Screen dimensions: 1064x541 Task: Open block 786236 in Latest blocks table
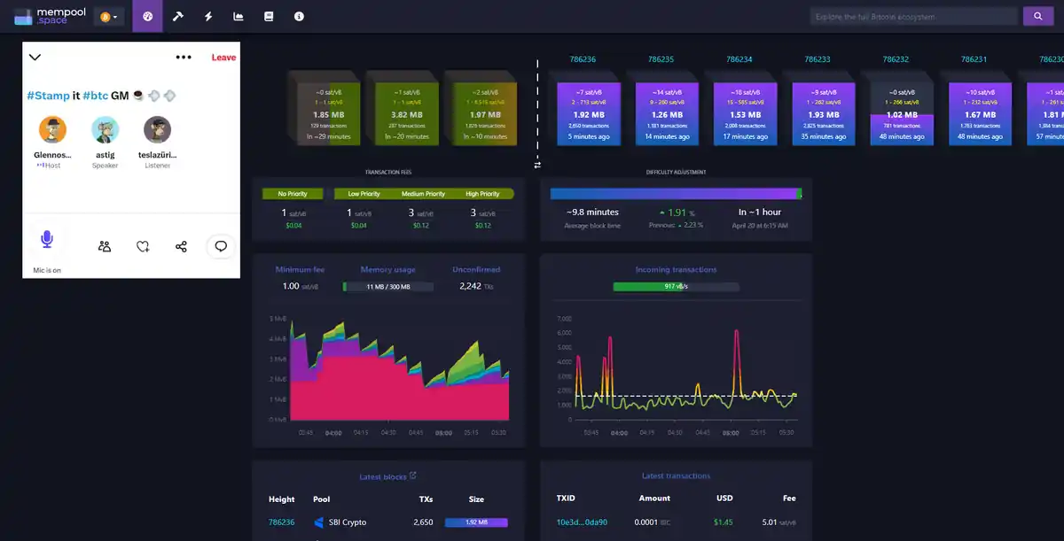tap(281, 522)
